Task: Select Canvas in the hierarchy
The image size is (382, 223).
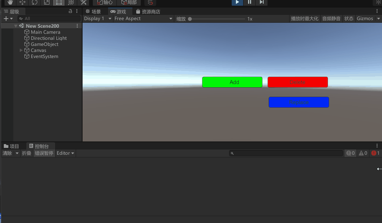Action: tap(38, 50)
